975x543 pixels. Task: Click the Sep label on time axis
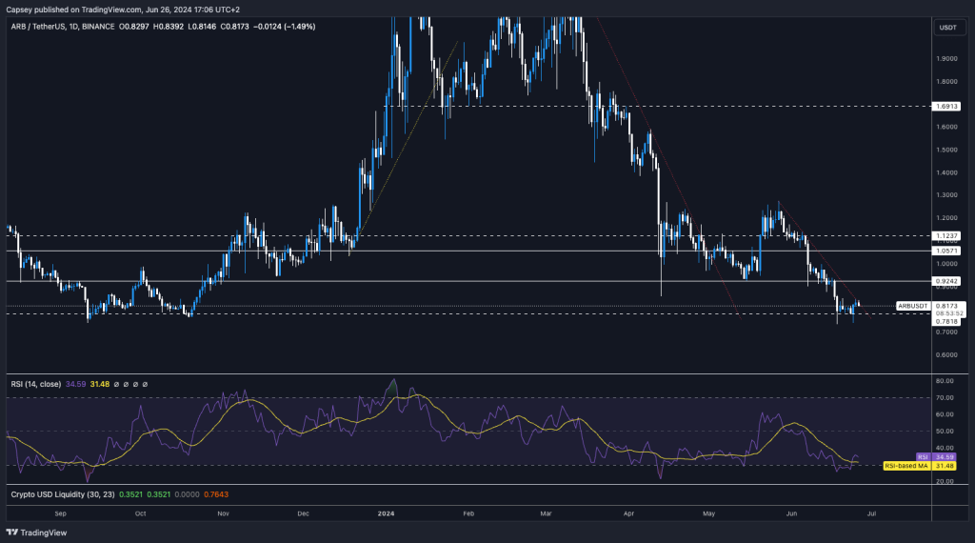point(62,512)
